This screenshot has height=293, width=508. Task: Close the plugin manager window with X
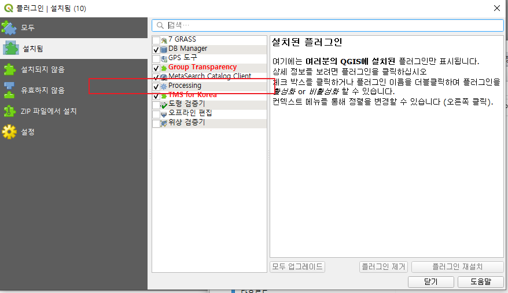(x=496, y=8)
